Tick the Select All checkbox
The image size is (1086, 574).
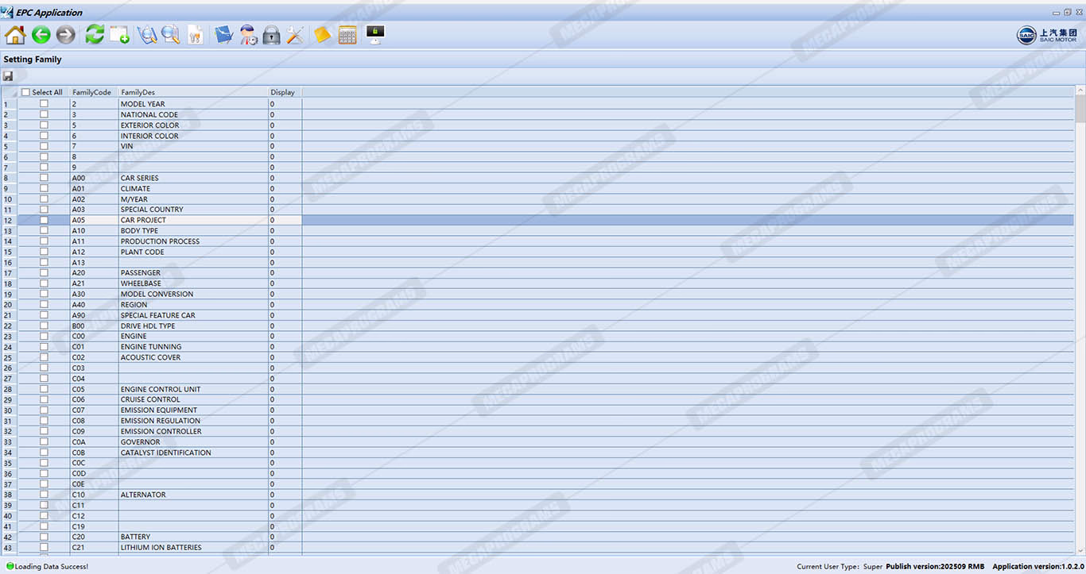coord(26,92)
